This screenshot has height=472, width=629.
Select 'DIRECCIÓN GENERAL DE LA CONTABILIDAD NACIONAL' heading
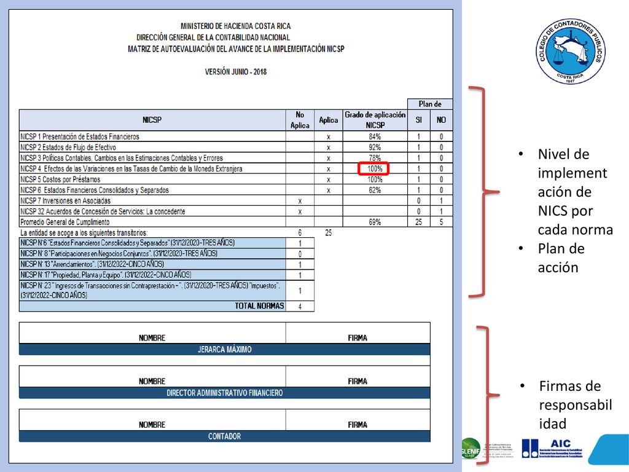(213, 37)
